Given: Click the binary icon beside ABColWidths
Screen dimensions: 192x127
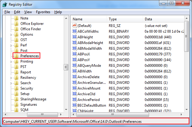Looking at the screenshot, I should pyautogui.click(x=75, y=31).
